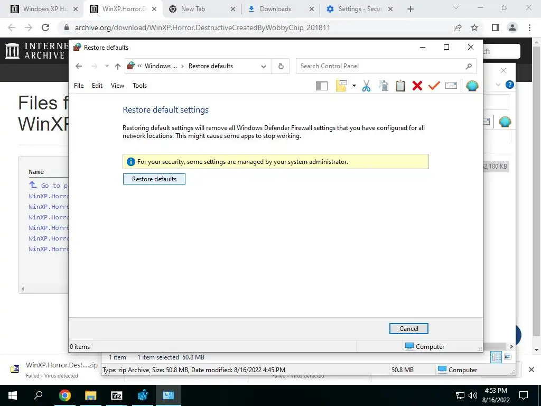Screen dimensions: 541x406
Task: Click the red X Delete toolbar icon
Action: point(417,86)
